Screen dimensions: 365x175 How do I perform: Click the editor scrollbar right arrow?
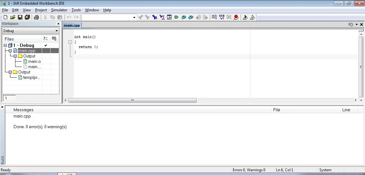pyautogui.click(x=356, y=100)
